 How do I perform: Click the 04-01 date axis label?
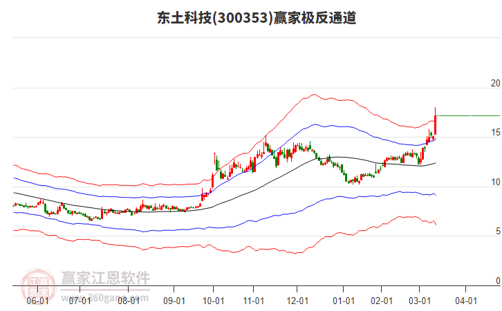[466, 301]
